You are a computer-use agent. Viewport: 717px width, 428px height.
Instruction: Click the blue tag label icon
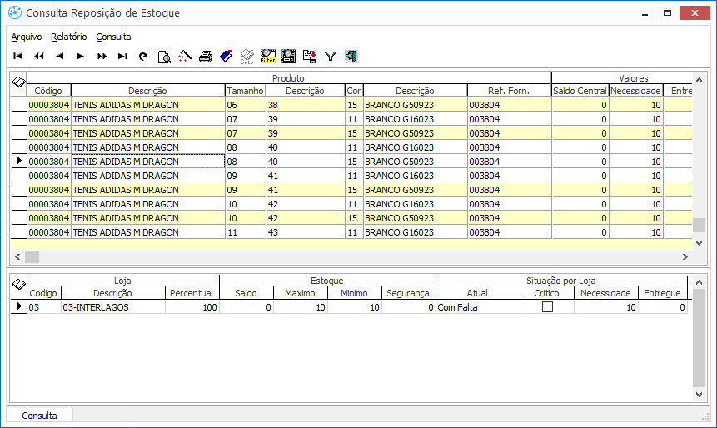(x=227, y=57)
